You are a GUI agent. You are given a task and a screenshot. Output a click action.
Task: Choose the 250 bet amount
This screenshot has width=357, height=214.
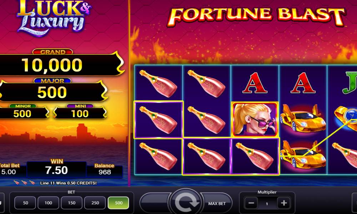tap(95, 203)
